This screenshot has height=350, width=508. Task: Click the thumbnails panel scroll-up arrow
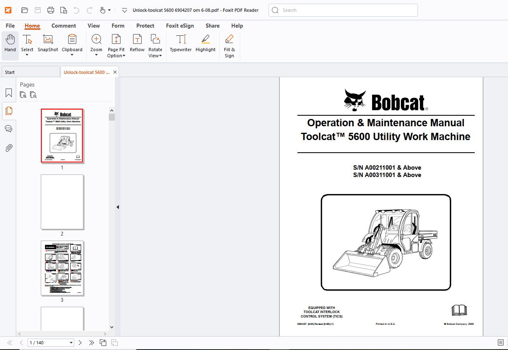[112, 110]
